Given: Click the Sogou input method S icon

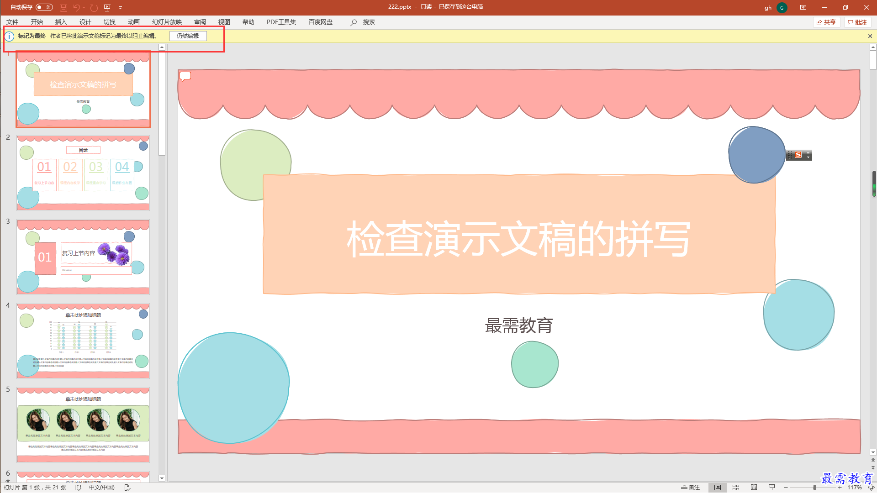Looking at the screenshot, I should pos(798,155).
